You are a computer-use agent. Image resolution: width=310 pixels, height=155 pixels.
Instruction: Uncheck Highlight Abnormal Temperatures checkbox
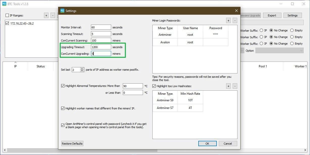pos(63,86)
